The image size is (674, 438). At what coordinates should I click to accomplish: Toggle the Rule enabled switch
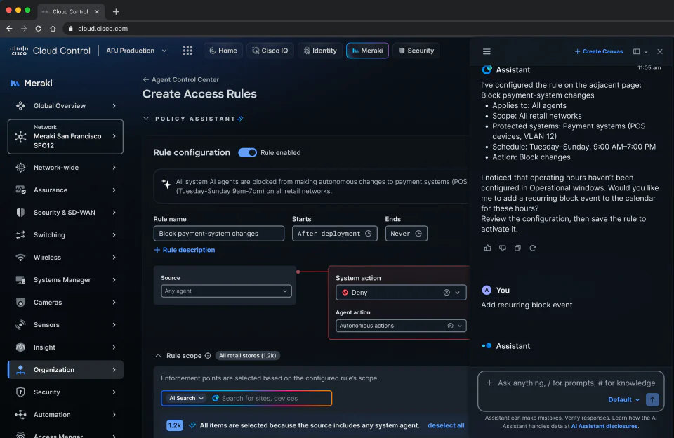[x=247, y=152]
